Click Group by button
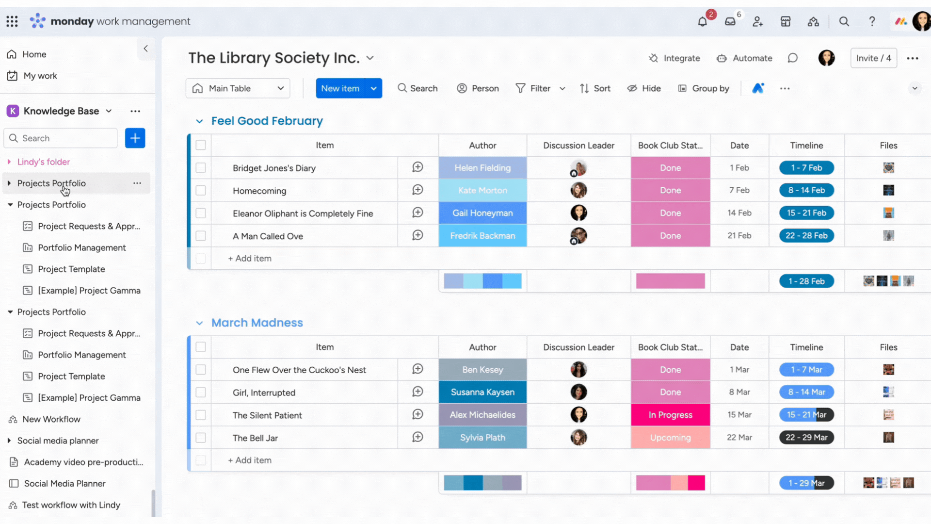The width and height of the screenshot is (931, 524). pyautogui.click(x=703, y=88)
